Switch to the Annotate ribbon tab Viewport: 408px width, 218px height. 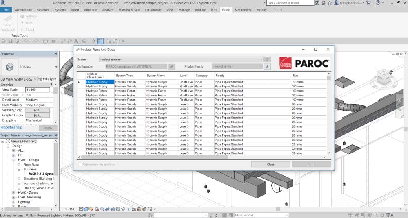91,10
